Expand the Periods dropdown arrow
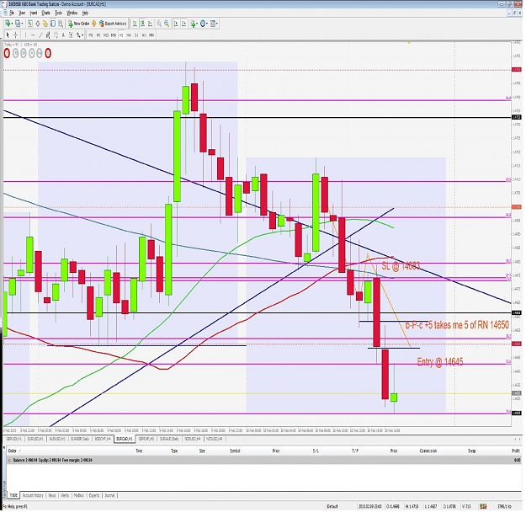The image size is (526, 512). [x=207, y=24]
